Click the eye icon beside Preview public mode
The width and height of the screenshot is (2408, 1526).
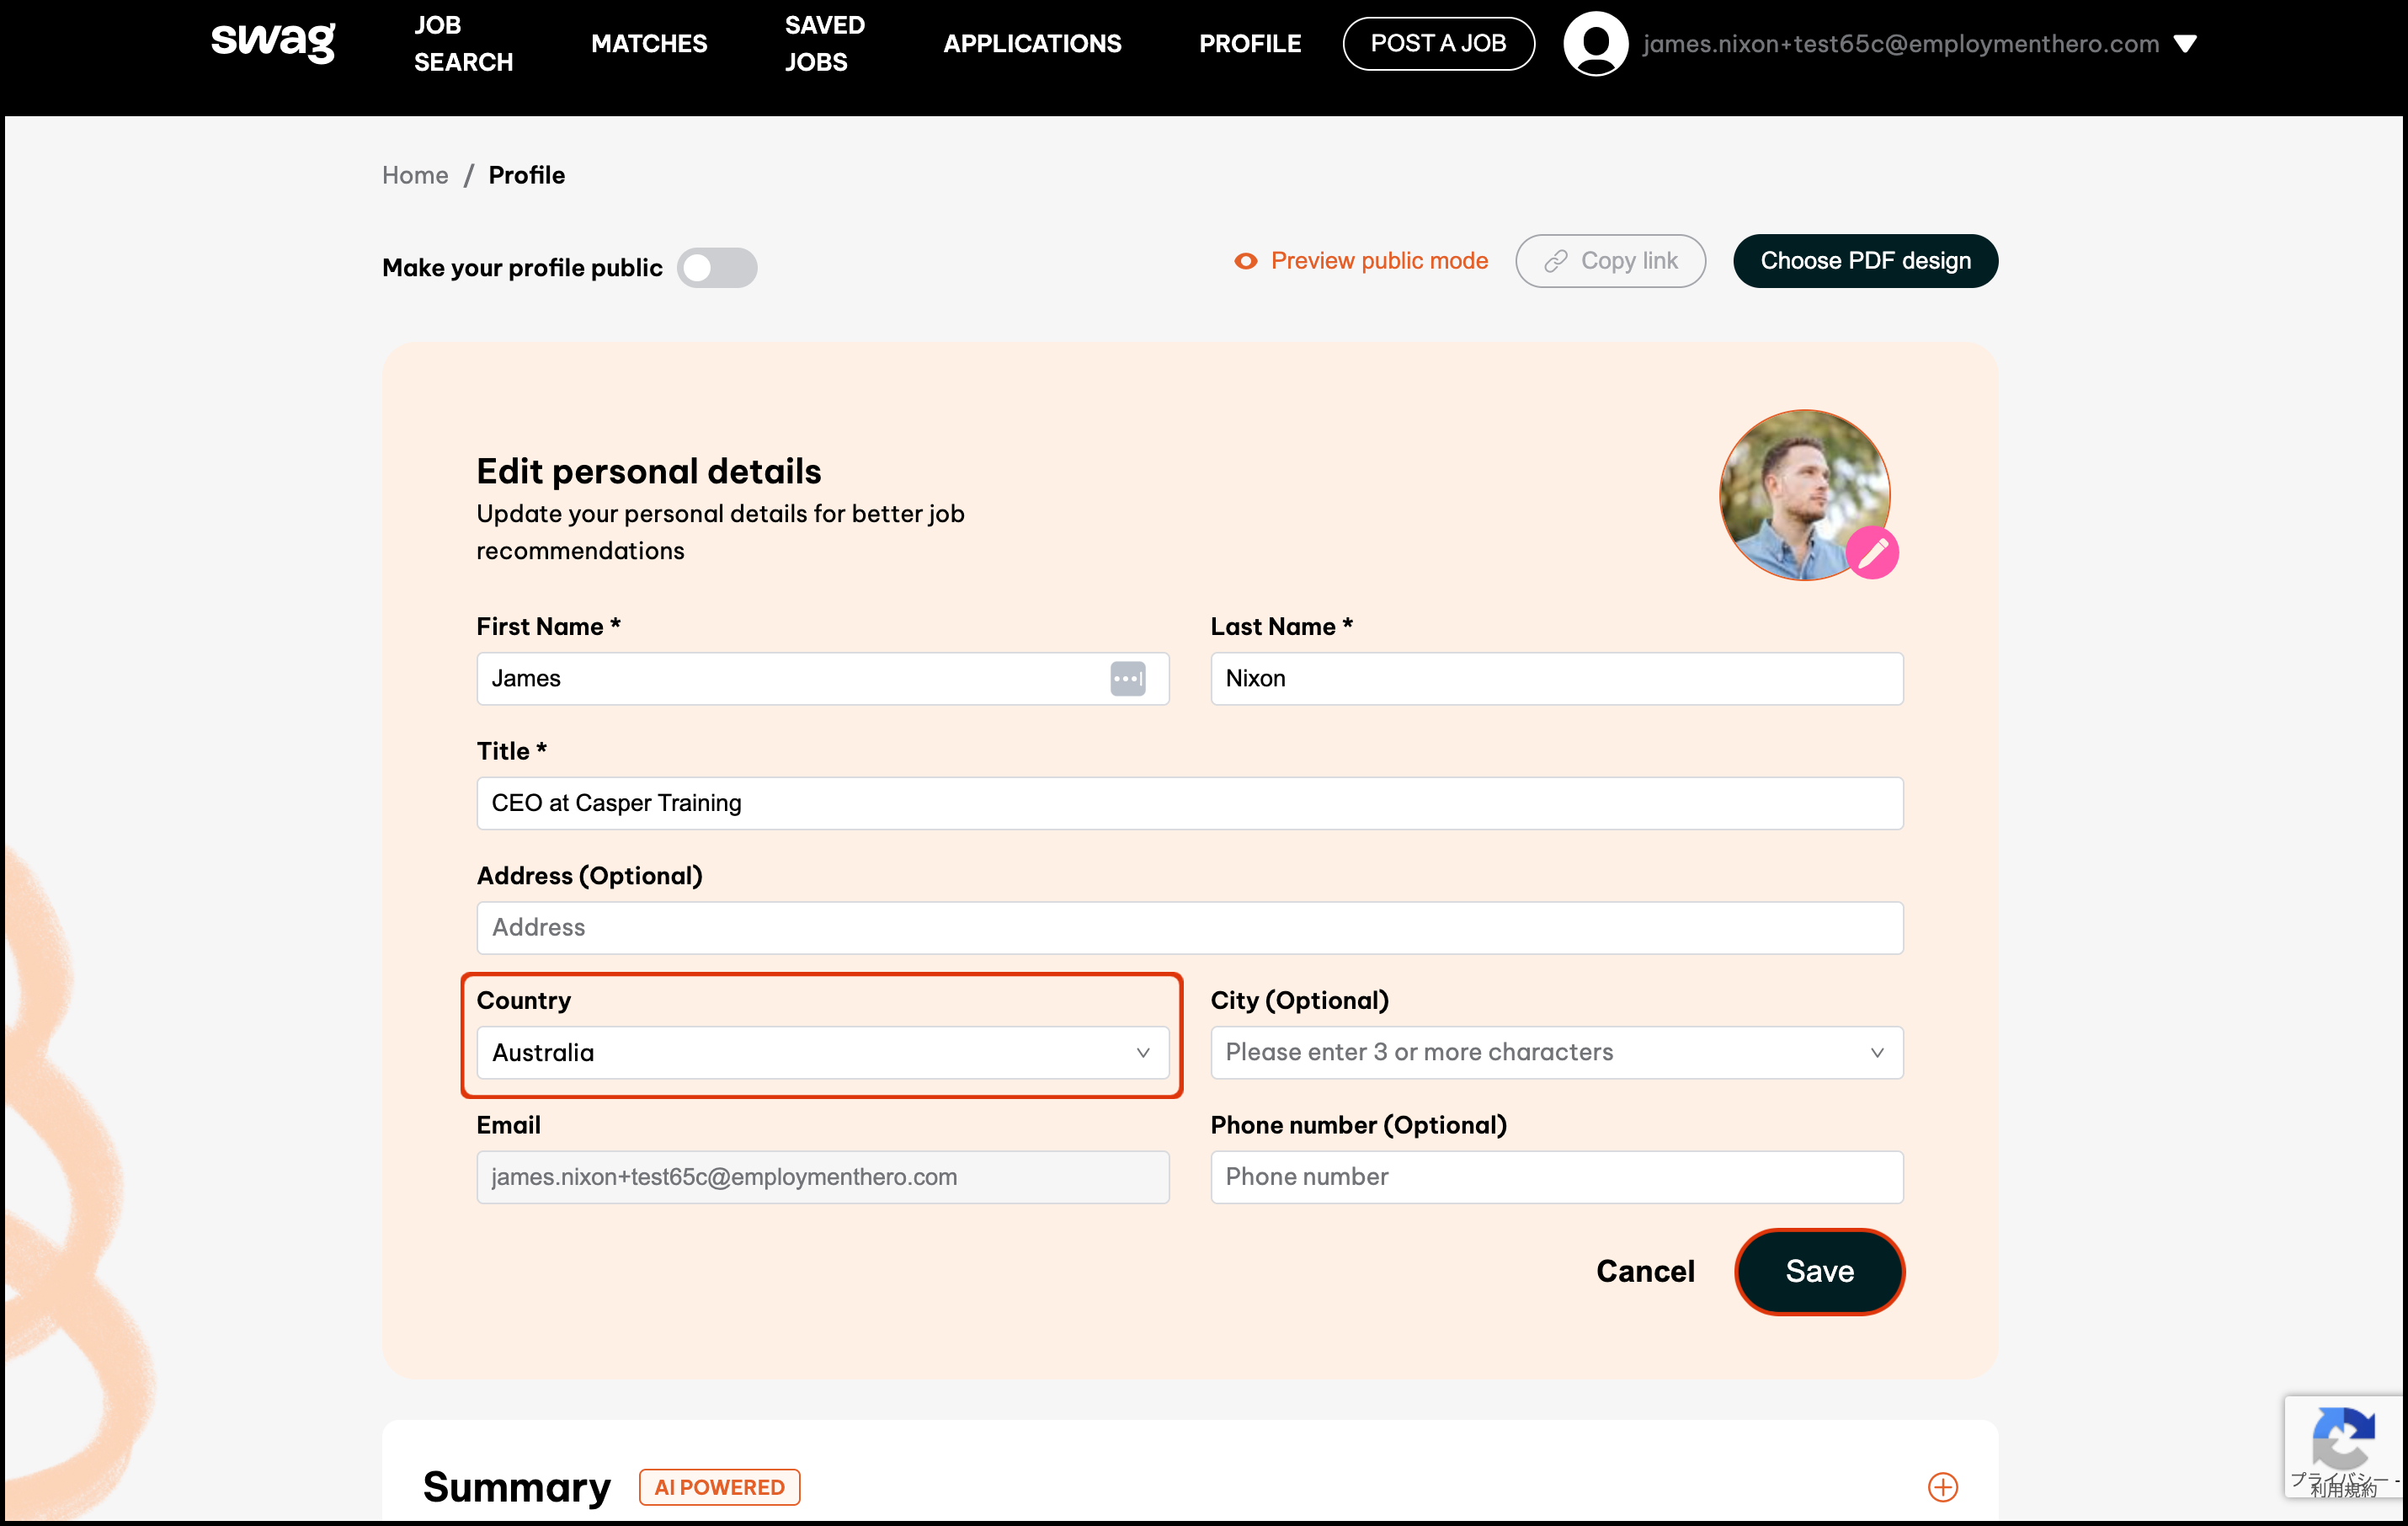[x=1245, y=261]
